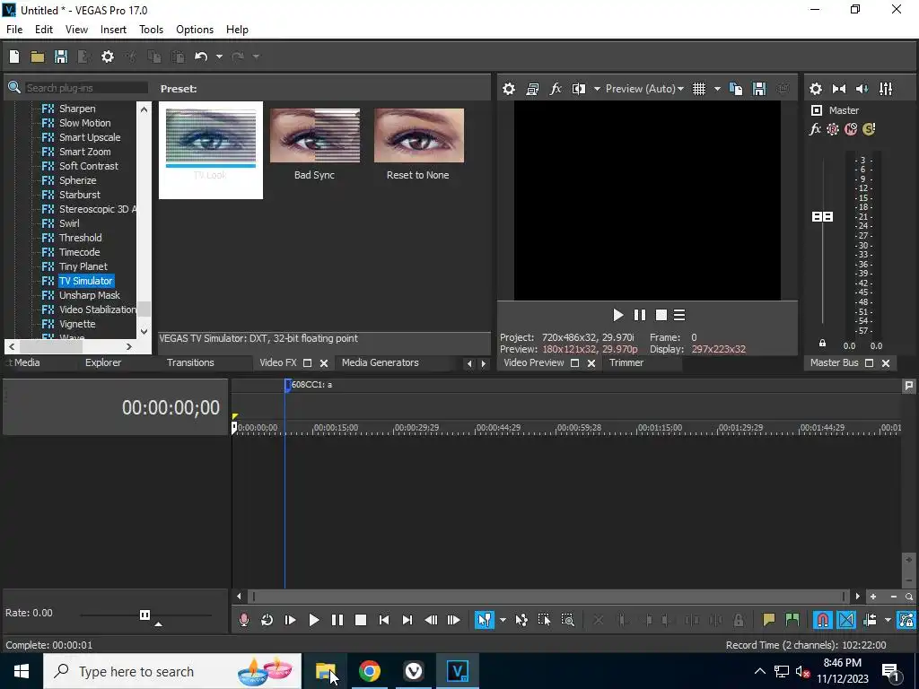Save the project with the floppy icon
The width and height of the screenshot is (919, 689).
pos(61,57)
